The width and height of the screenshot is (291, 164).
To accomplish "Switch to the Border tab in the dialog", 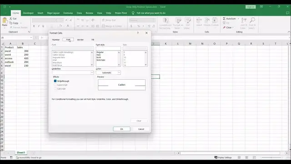I will tap(80, 40).
